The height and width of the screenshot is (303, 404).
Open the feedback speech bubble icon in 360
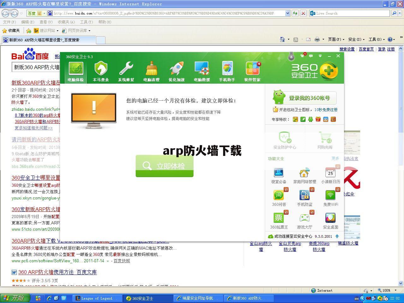(x=311, y=56)
